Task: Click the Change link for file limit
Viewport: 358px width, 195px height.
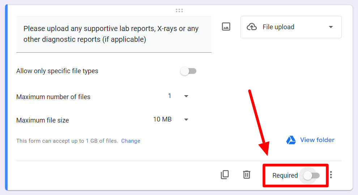Action: [131, 141]
